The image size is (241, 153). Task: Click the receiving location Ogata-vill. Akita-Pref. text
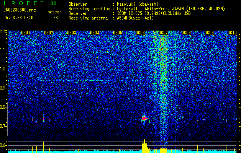pyautogui.click(x=171, y=9)
